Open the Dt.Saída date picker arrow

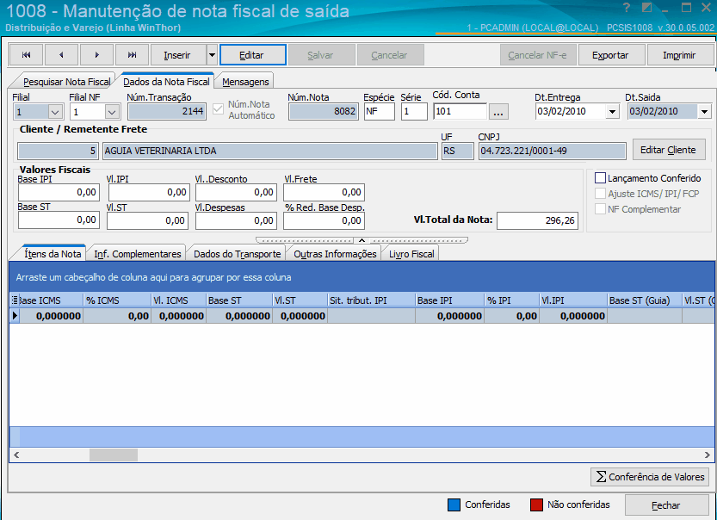(x=704, y=112)
